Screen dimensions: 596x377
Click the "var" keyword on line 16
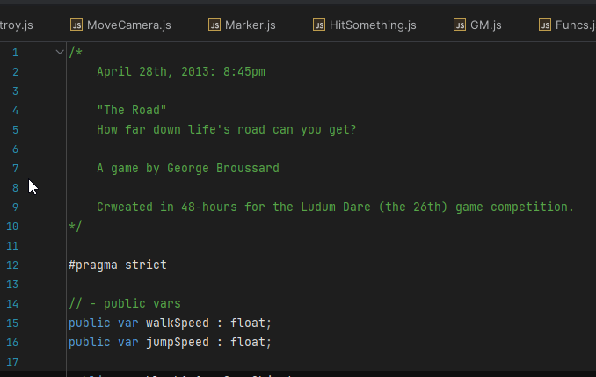click(128, 343)
